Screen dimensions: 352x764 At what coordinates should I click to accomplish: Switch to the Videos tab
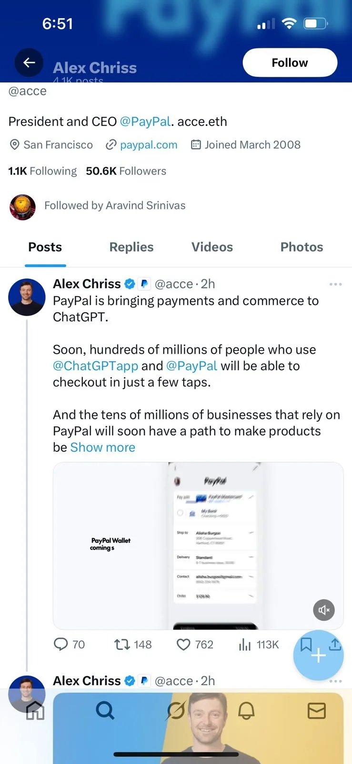tap(212, 247)
